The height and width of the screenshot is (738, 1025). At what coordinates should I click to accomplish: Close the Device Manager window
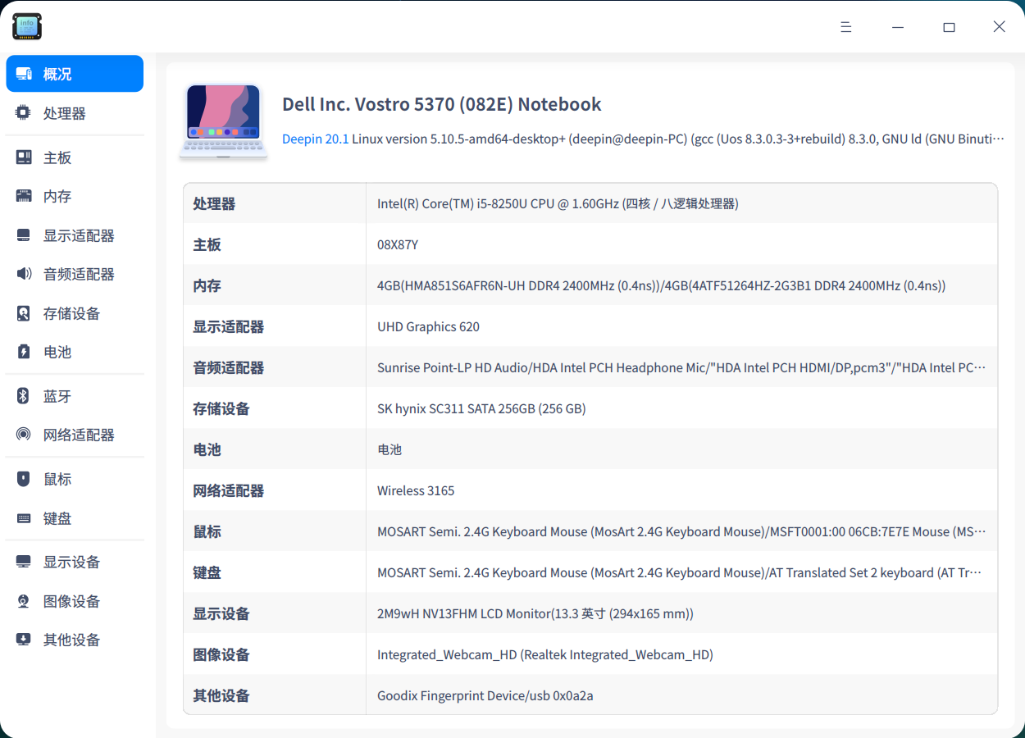click(999, 26)
